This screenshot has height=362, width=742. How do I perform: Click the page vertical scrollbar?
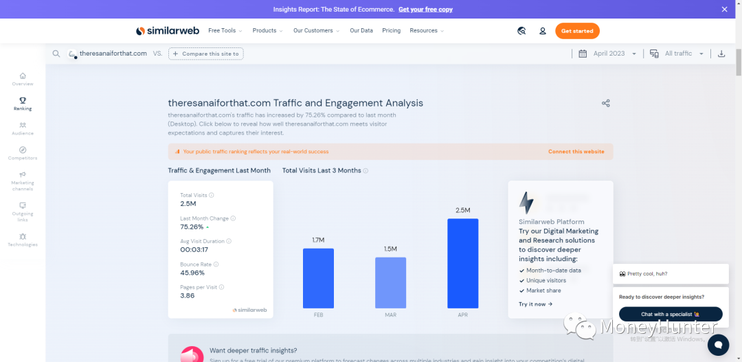(x=738, y=62)
